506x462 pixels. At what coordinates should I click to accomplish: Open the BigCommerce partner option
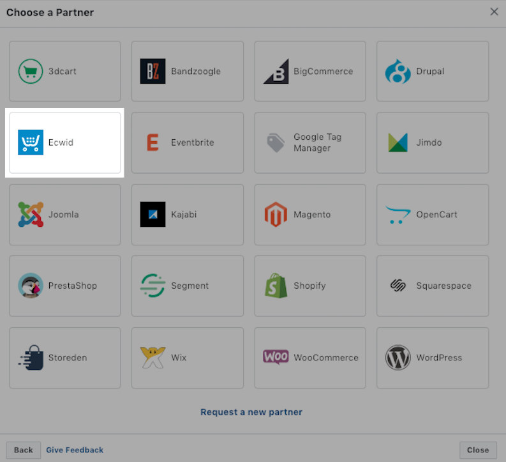[x=310, y=71]
